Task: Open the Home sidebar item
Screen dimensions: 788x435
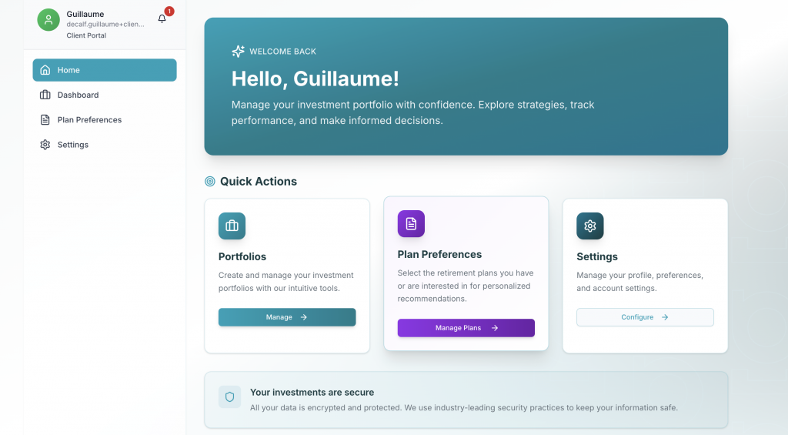Action: click(x=105, y=70)
